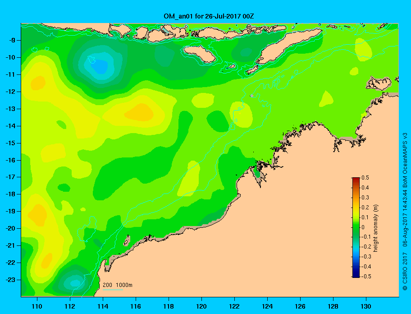Click the 0.4 value on the color scale
The width and height of the screenshot is (411, 314).
(365, 188)
